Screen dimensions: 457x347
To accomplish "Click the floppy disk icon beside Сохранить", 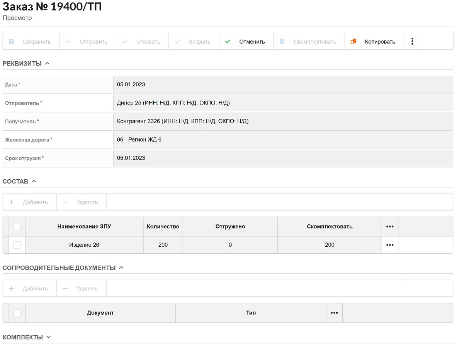I will tap(11, 42).
